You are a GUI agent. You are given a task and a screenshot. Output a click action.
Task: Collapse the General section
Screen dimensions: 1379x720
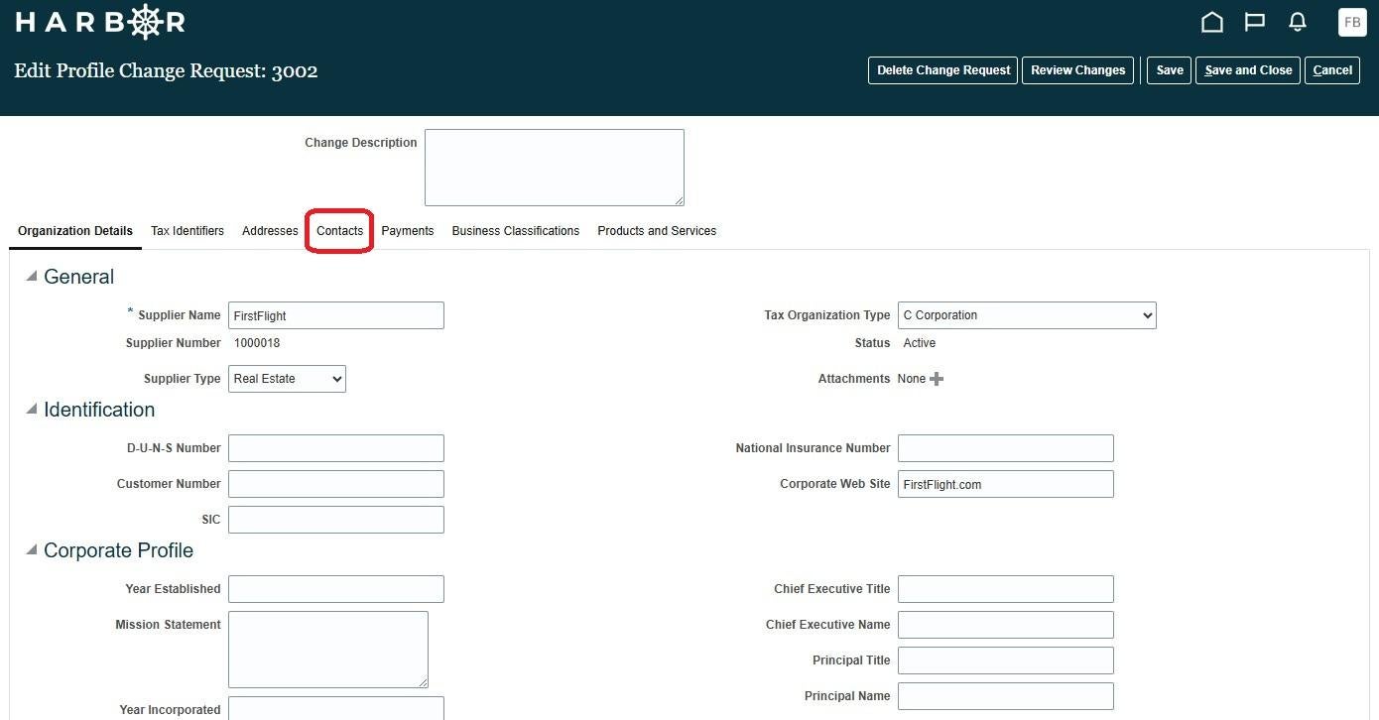32,277
